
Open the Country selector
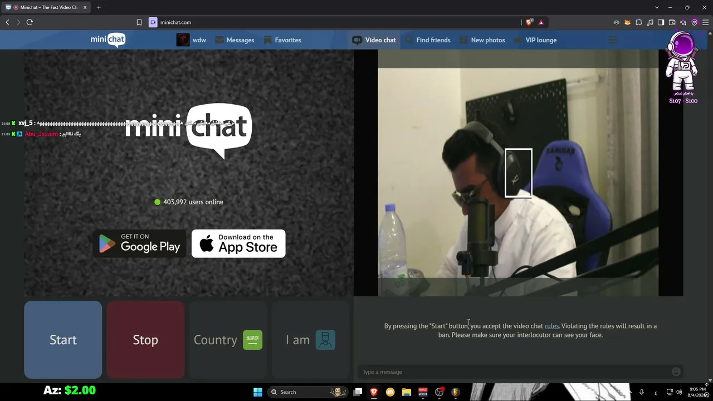[x=228, y=340]
